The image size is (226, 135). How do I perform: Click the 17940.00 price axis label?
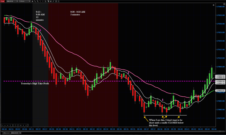click(221, 6)
